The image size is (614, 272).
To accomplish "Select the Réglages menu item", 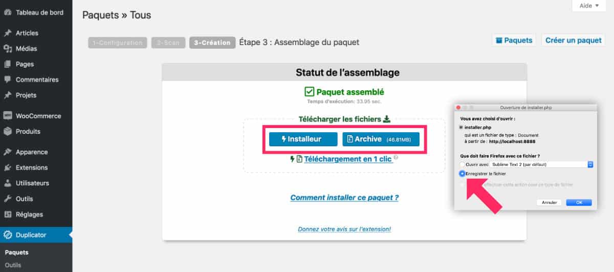I will 29,214.
